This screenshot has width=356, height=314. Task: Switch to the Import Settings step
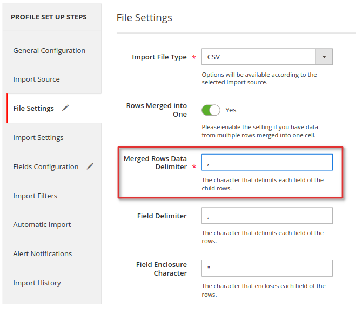(x=38, y=137)
